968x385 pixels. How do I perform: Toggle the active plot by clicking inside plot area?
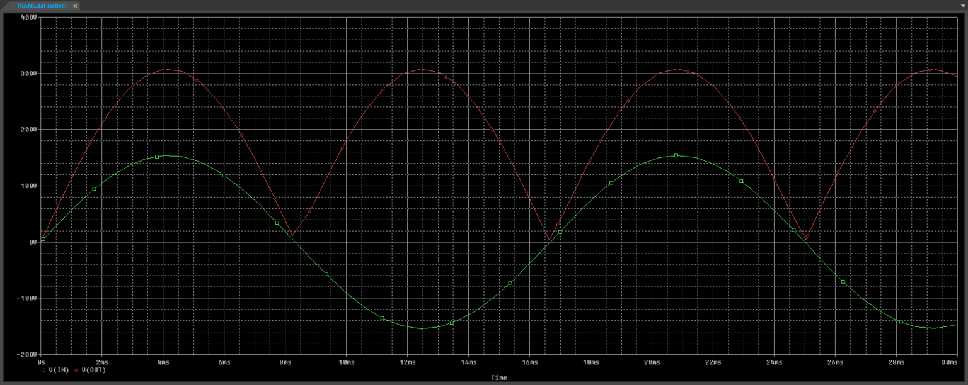(x=479, y=189)
